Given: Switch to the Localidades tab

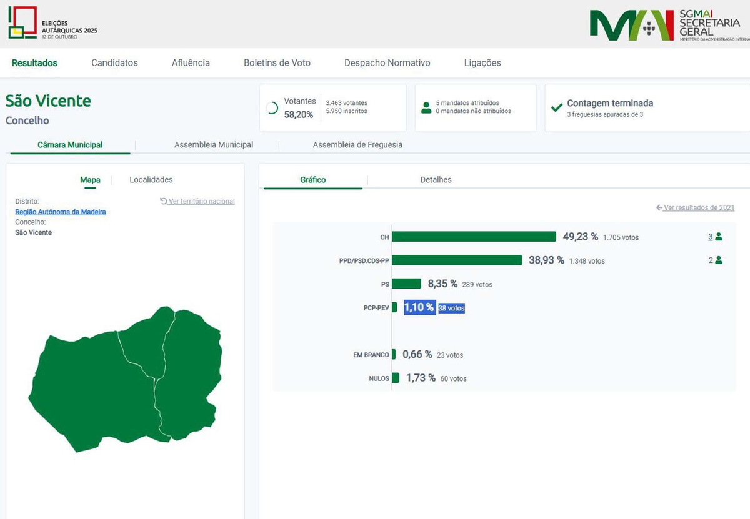Looking at the screenshot, I should [x=151, y=180].
